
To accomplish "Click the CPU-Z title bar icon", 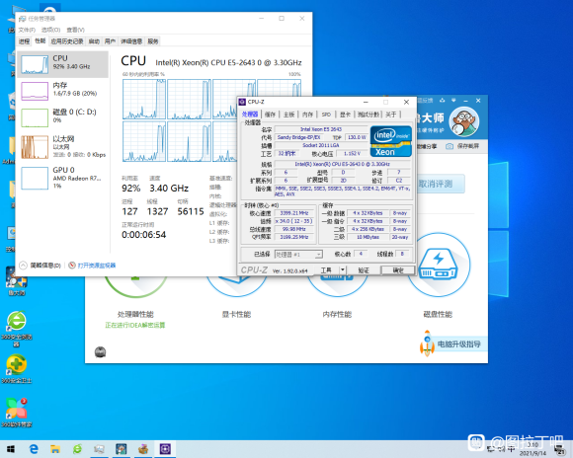I will tap(242, 102).
